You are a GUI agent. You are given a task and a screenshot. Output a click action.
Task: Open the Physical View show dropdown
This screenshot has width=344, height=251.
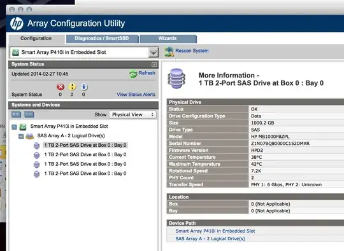pyautogui.click(x=133, y=114)
